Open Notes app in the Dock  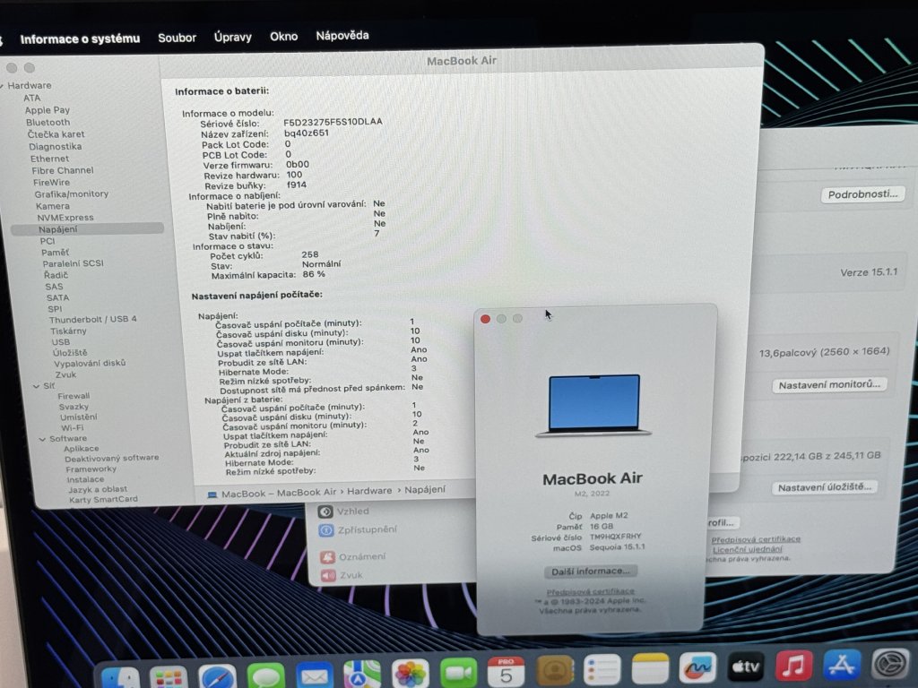(650, 667)
